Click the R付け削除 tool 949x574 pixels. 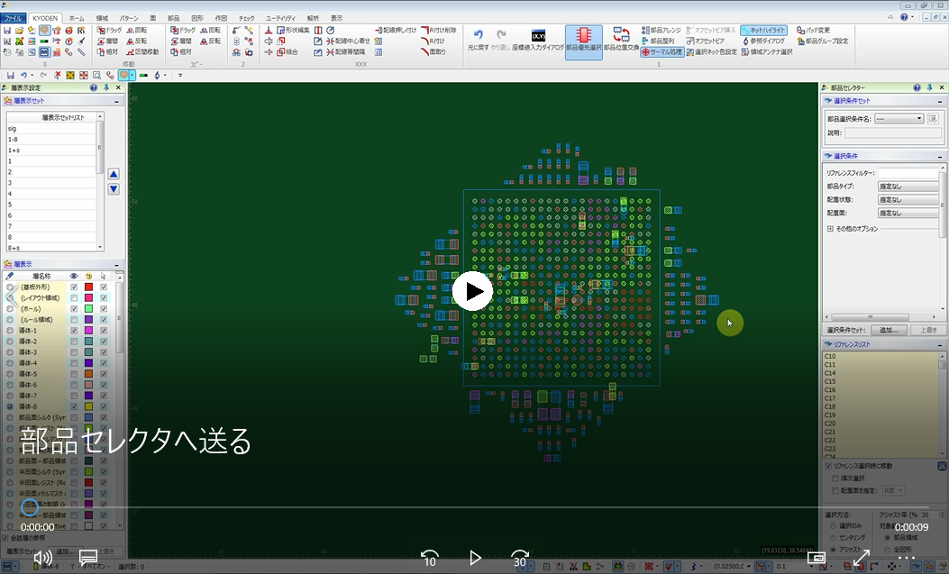pyautogui.click(x=439, y=31)
